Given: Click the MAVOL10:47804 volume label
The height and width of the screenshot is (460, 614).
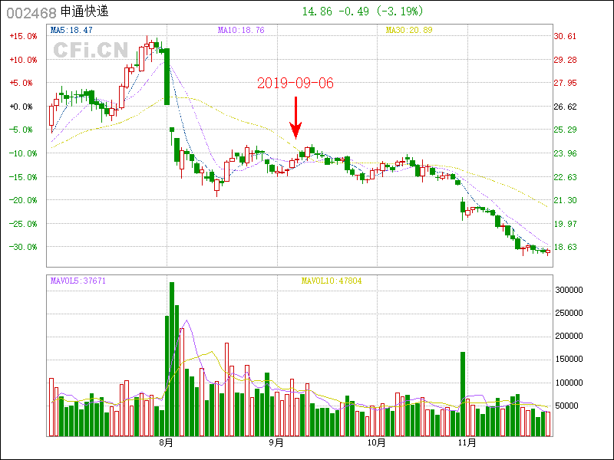Looking at the screenshot, I should click(x=331, y=281).
